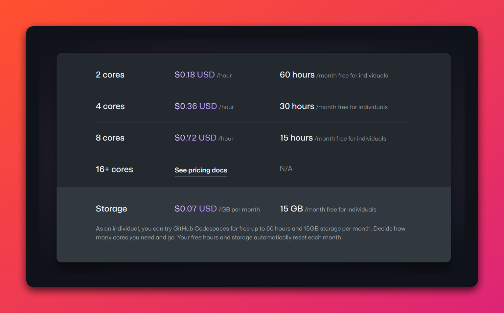Click the Storage row label
The height and width of the screenshot is (313, 504).
111,209
